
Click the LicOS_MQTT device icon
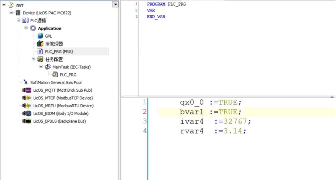28,90
